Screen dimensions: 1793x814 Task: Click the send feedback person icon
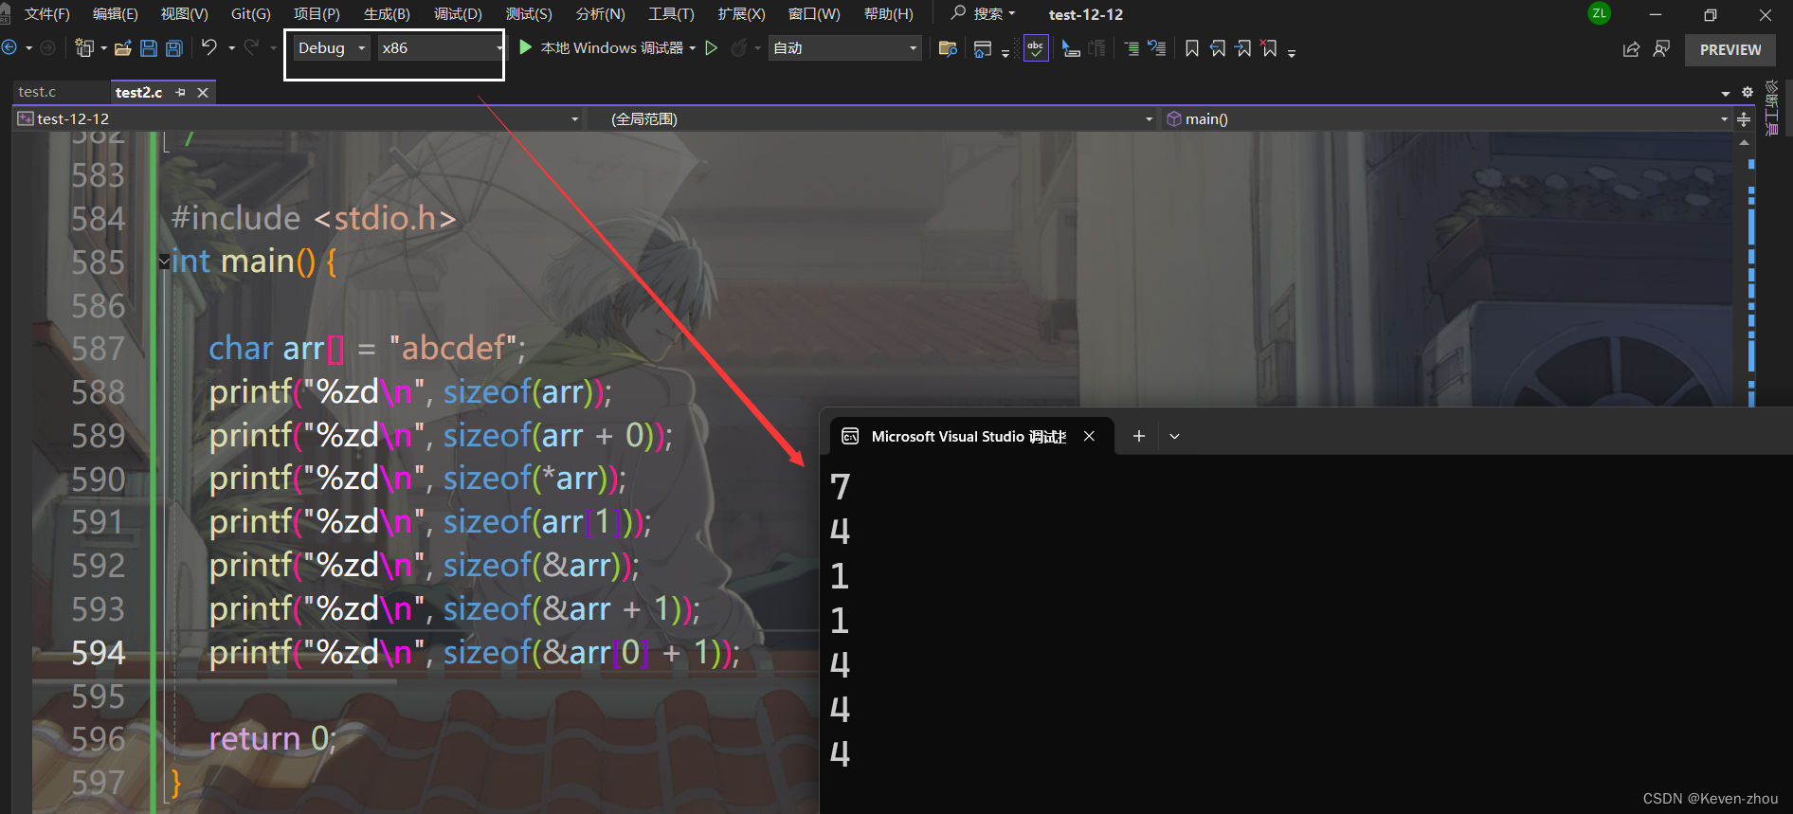1661,48
